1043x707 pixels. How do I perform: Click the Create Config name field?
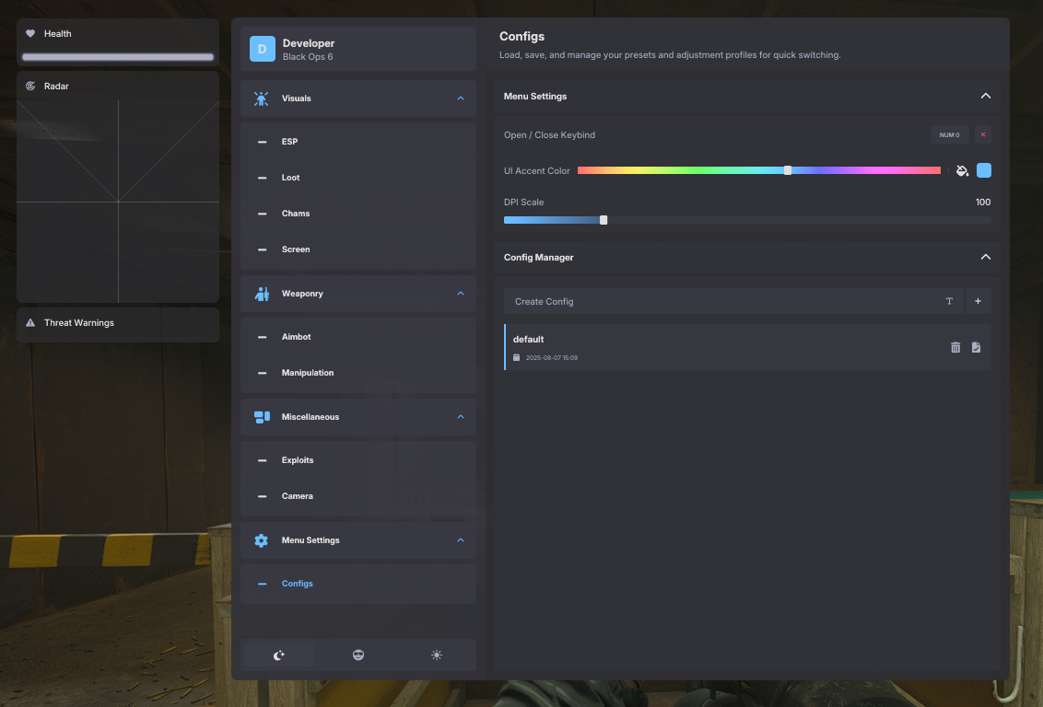coord(719,301)
